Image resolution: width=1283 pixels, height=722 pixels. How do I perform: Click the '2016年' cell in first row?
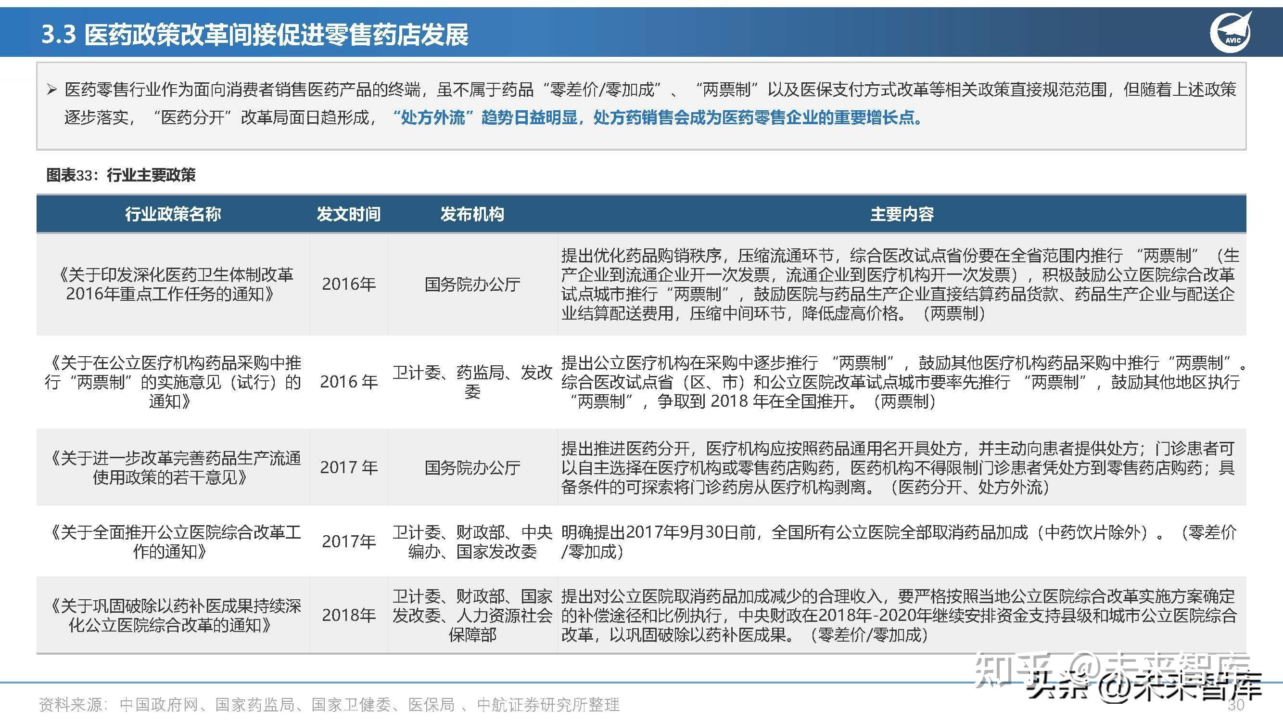(x=349, y=284)
